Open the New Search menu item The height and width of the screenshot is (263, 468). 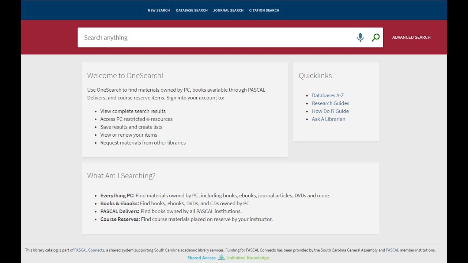pos(159,10)
